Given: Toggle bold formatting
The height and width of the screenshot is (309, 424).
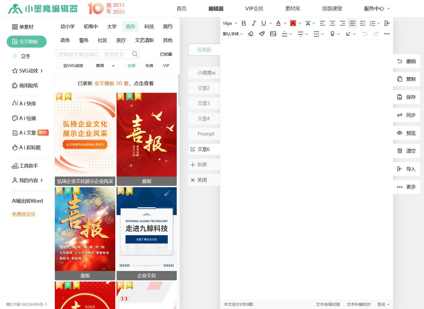Looking at the screenshot, I should 244,23.
